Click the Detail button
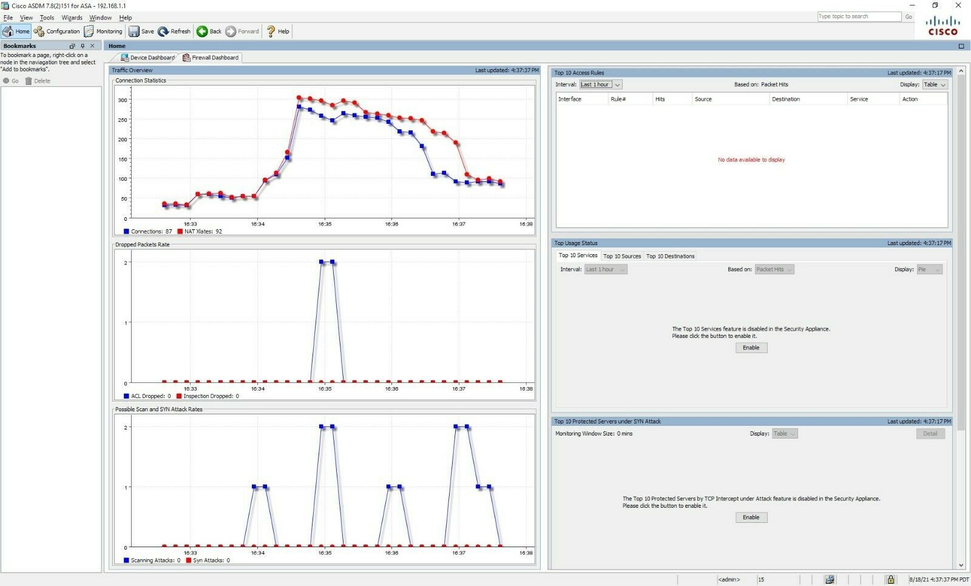The height and width of the screenshot is (586, 971). point(930,434)
